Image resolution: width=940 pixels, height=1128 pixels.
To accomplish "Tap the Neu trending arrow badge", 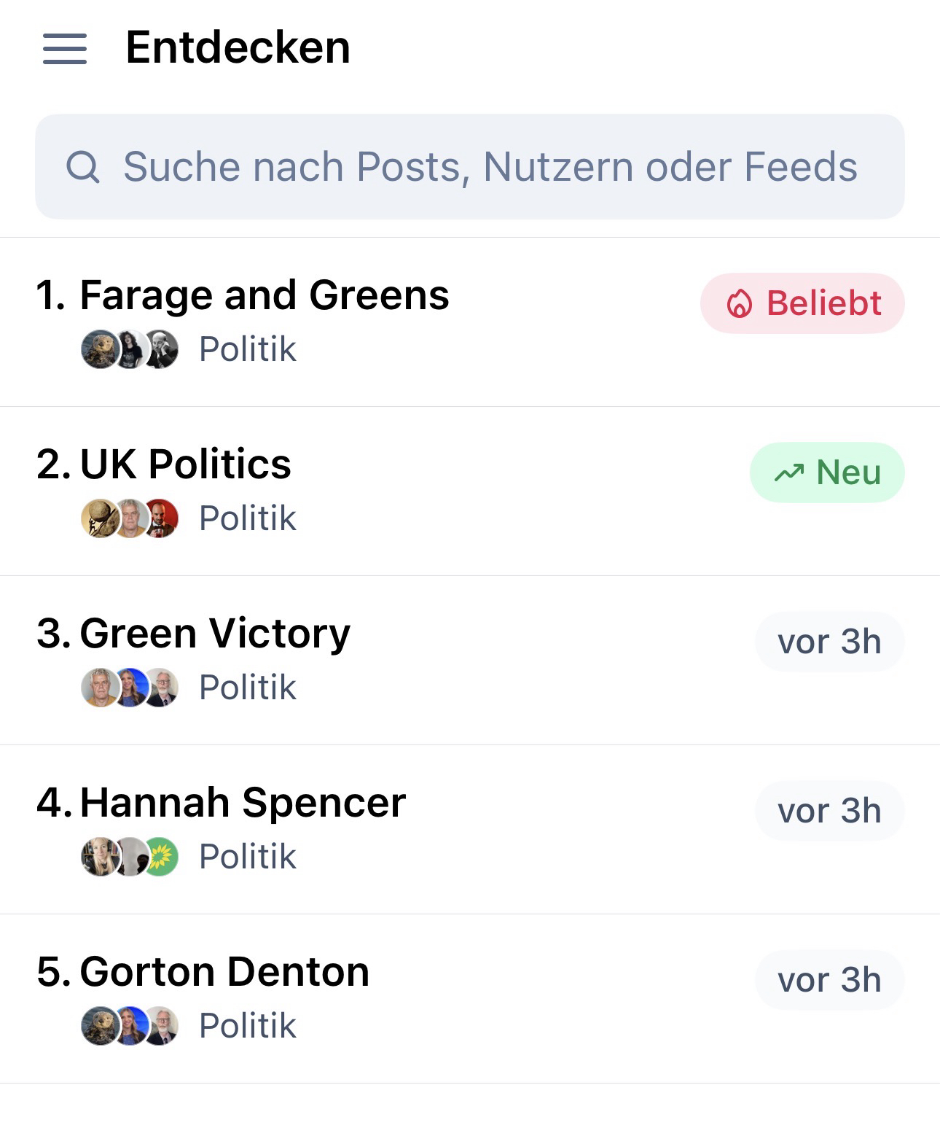I will tap(827, 472).
